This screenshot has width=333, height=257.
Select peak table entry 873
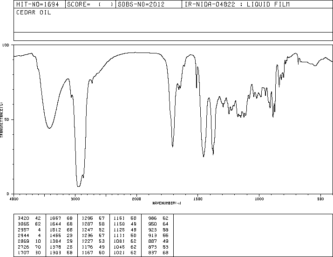tap(158, 247)
